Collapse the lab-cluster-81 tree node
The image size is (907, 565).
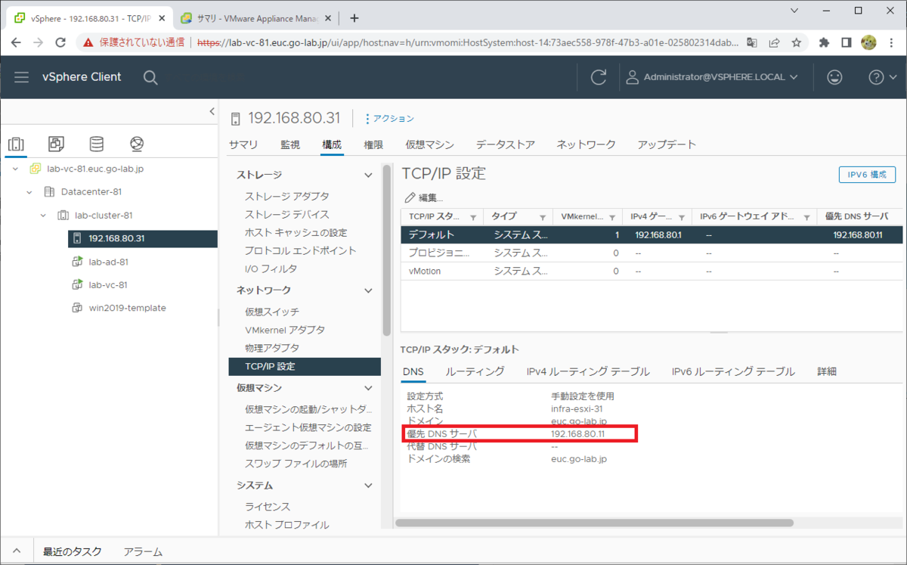pyautogui.click(x=43, y=215)
